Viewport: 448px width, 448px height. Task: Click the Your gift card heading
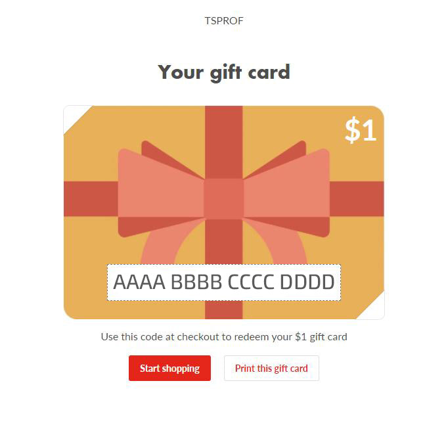coord(224,72)
